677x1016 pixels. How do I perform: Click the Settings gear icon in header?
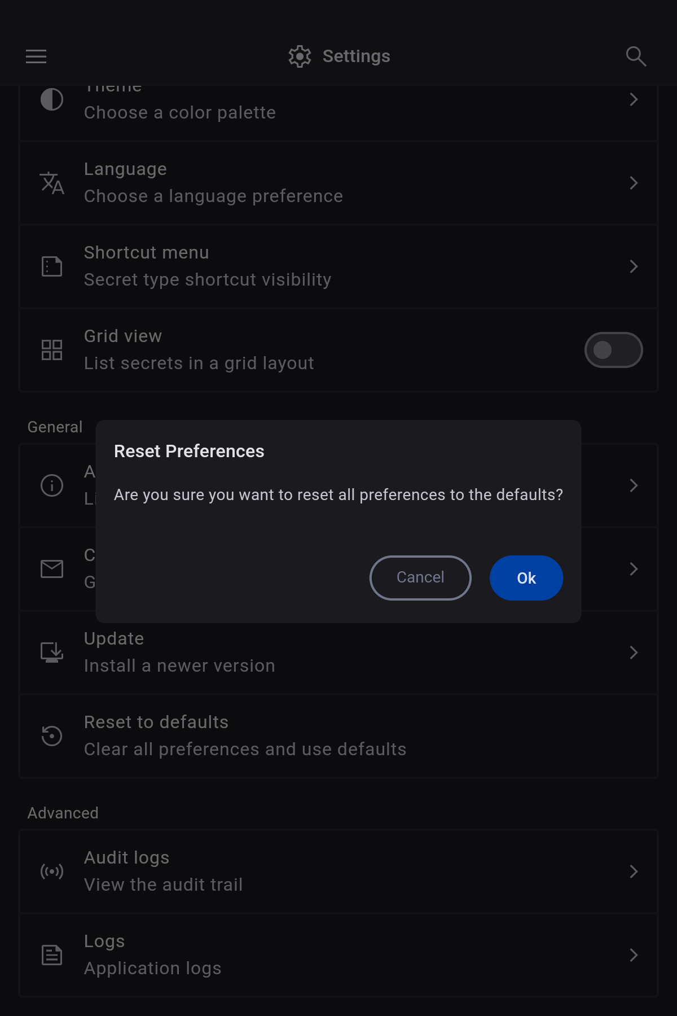300,56
